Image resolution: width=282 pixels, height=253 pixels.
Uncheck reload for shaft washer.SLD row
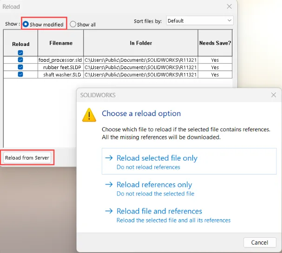(x=20, y=74)
